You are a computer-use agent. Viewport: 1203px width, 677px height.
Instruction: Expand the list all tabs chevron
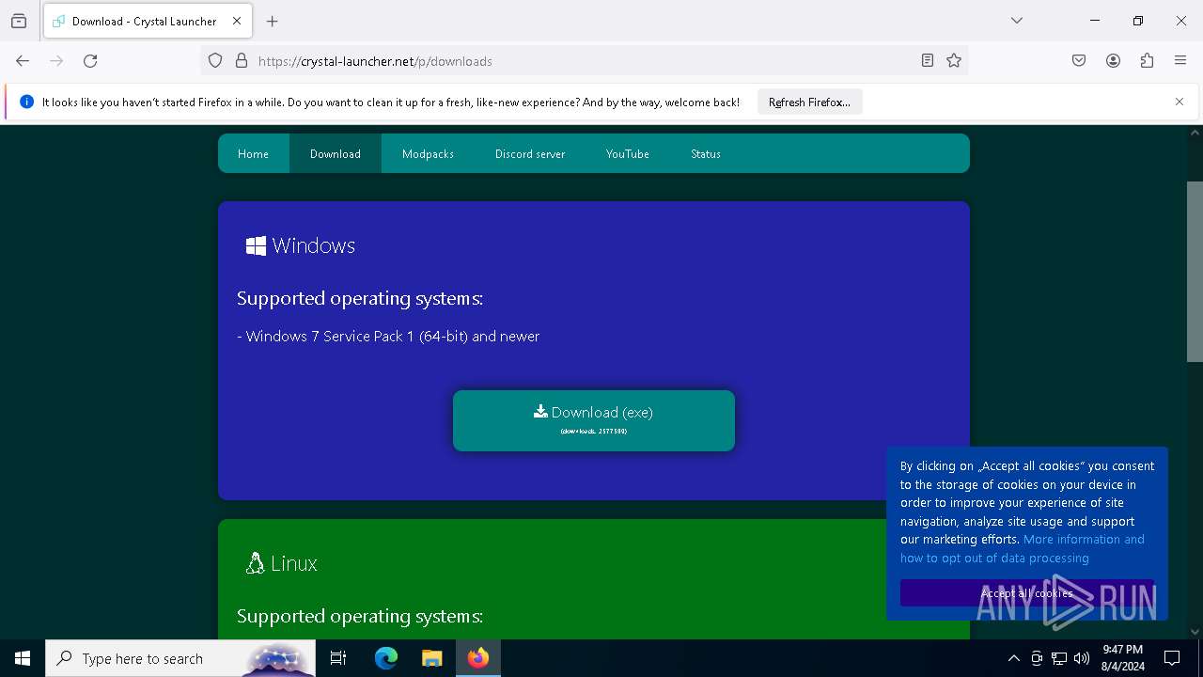(x=1017, y=21)
